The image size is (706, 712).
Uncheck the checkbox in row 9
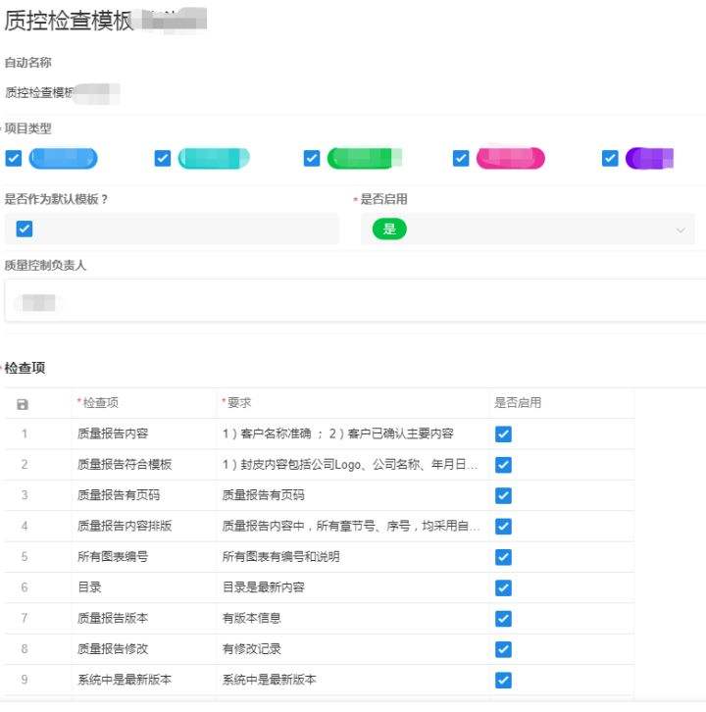tap(503, 680)
